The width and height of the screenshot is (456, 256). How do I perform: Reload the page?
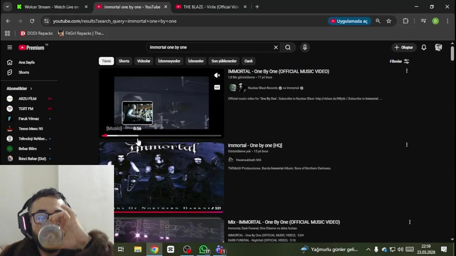click(x=32, y=21)
